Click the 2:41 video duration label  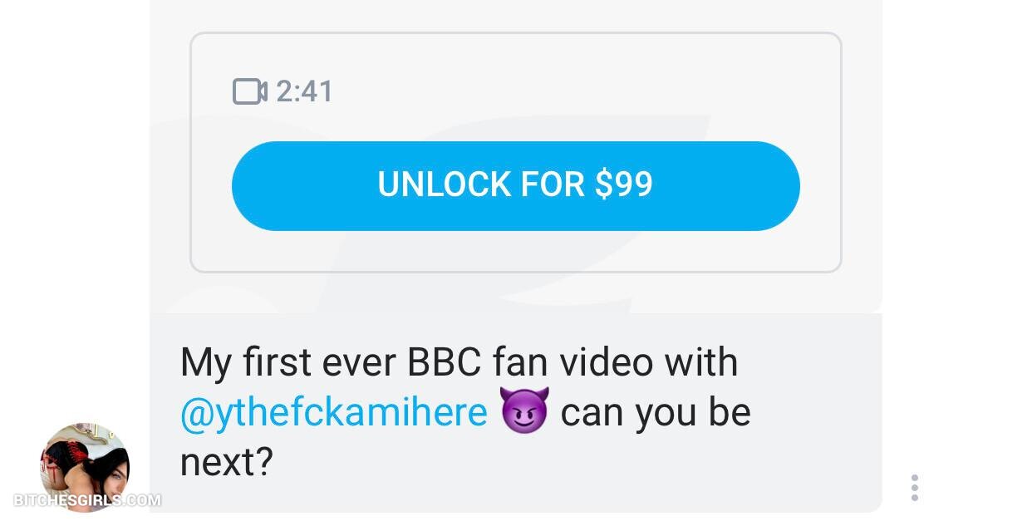point(304,91)
